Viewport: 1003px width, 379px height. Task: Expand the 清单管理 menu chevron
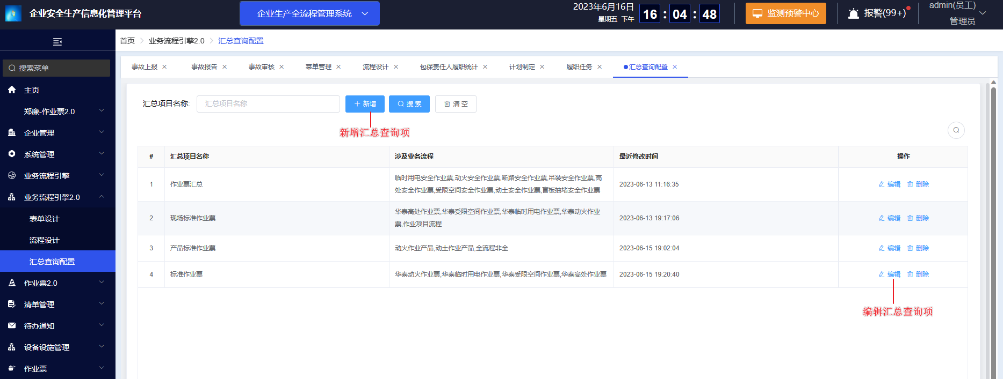click(102, 304)
